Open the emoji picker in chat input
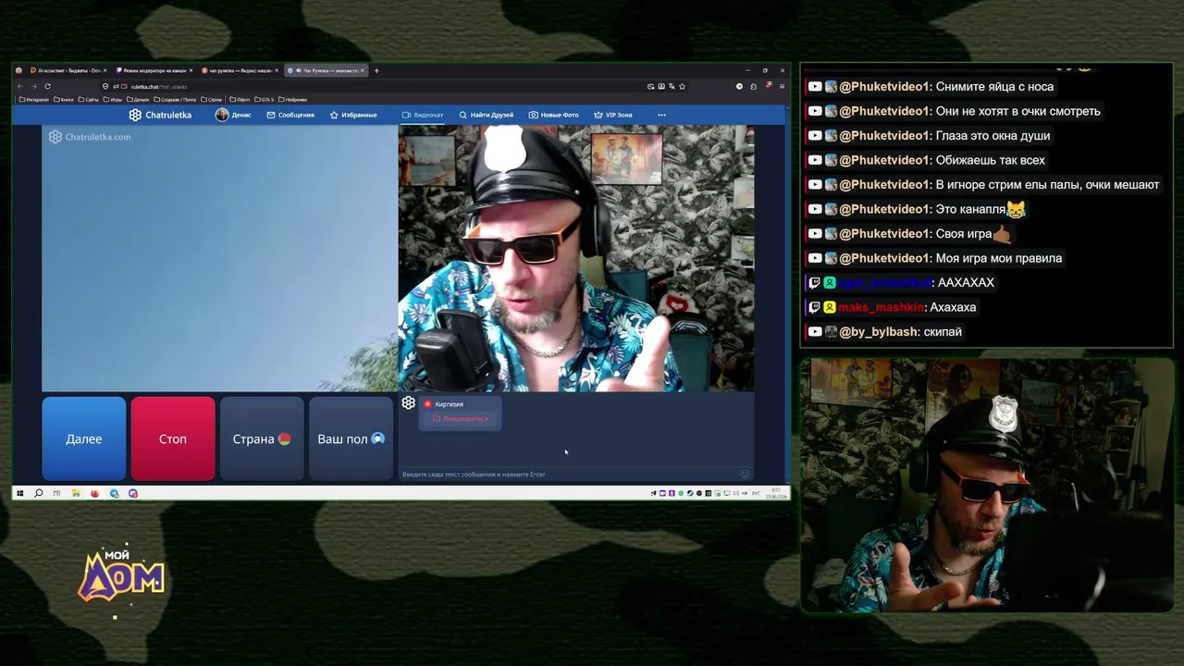This screenshot has height=666, width=1184. coord(745,475)
